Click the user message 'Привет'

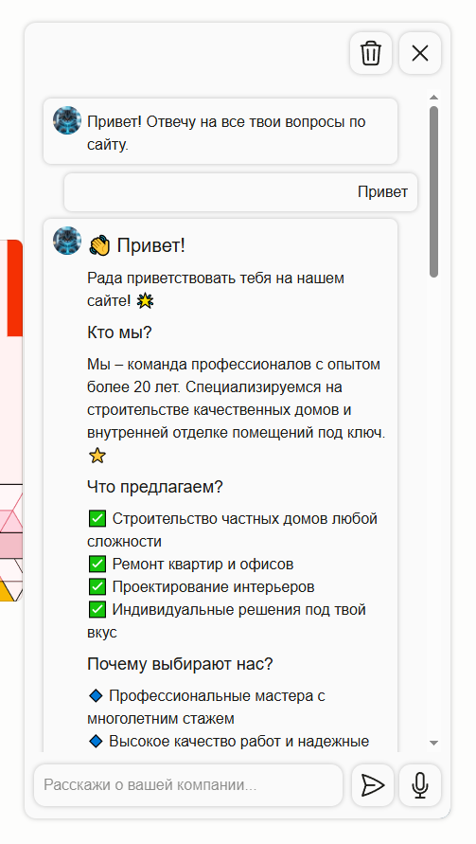[x=240, y=192]
